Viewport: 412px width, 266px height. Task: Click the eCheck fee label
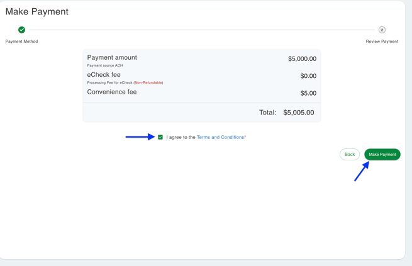click(x=104, y=75)
